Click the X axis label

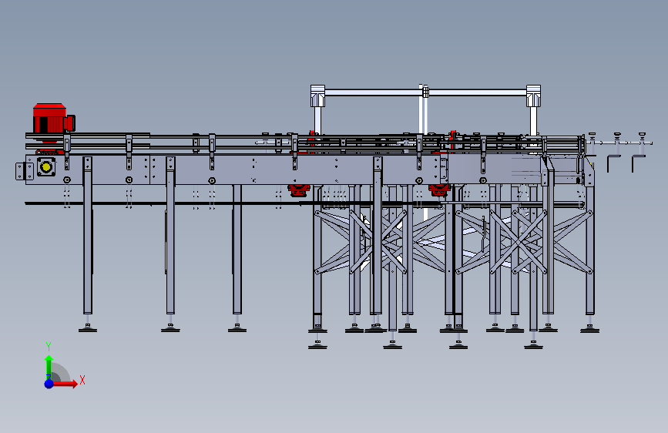[82, 380]
